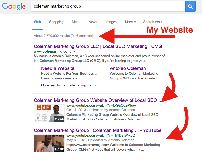Click youtube.com/watch?v=Tfj4DstWR8Q URL text
The height and width of the screenshot is (159, 202).
tap(101, 135)
